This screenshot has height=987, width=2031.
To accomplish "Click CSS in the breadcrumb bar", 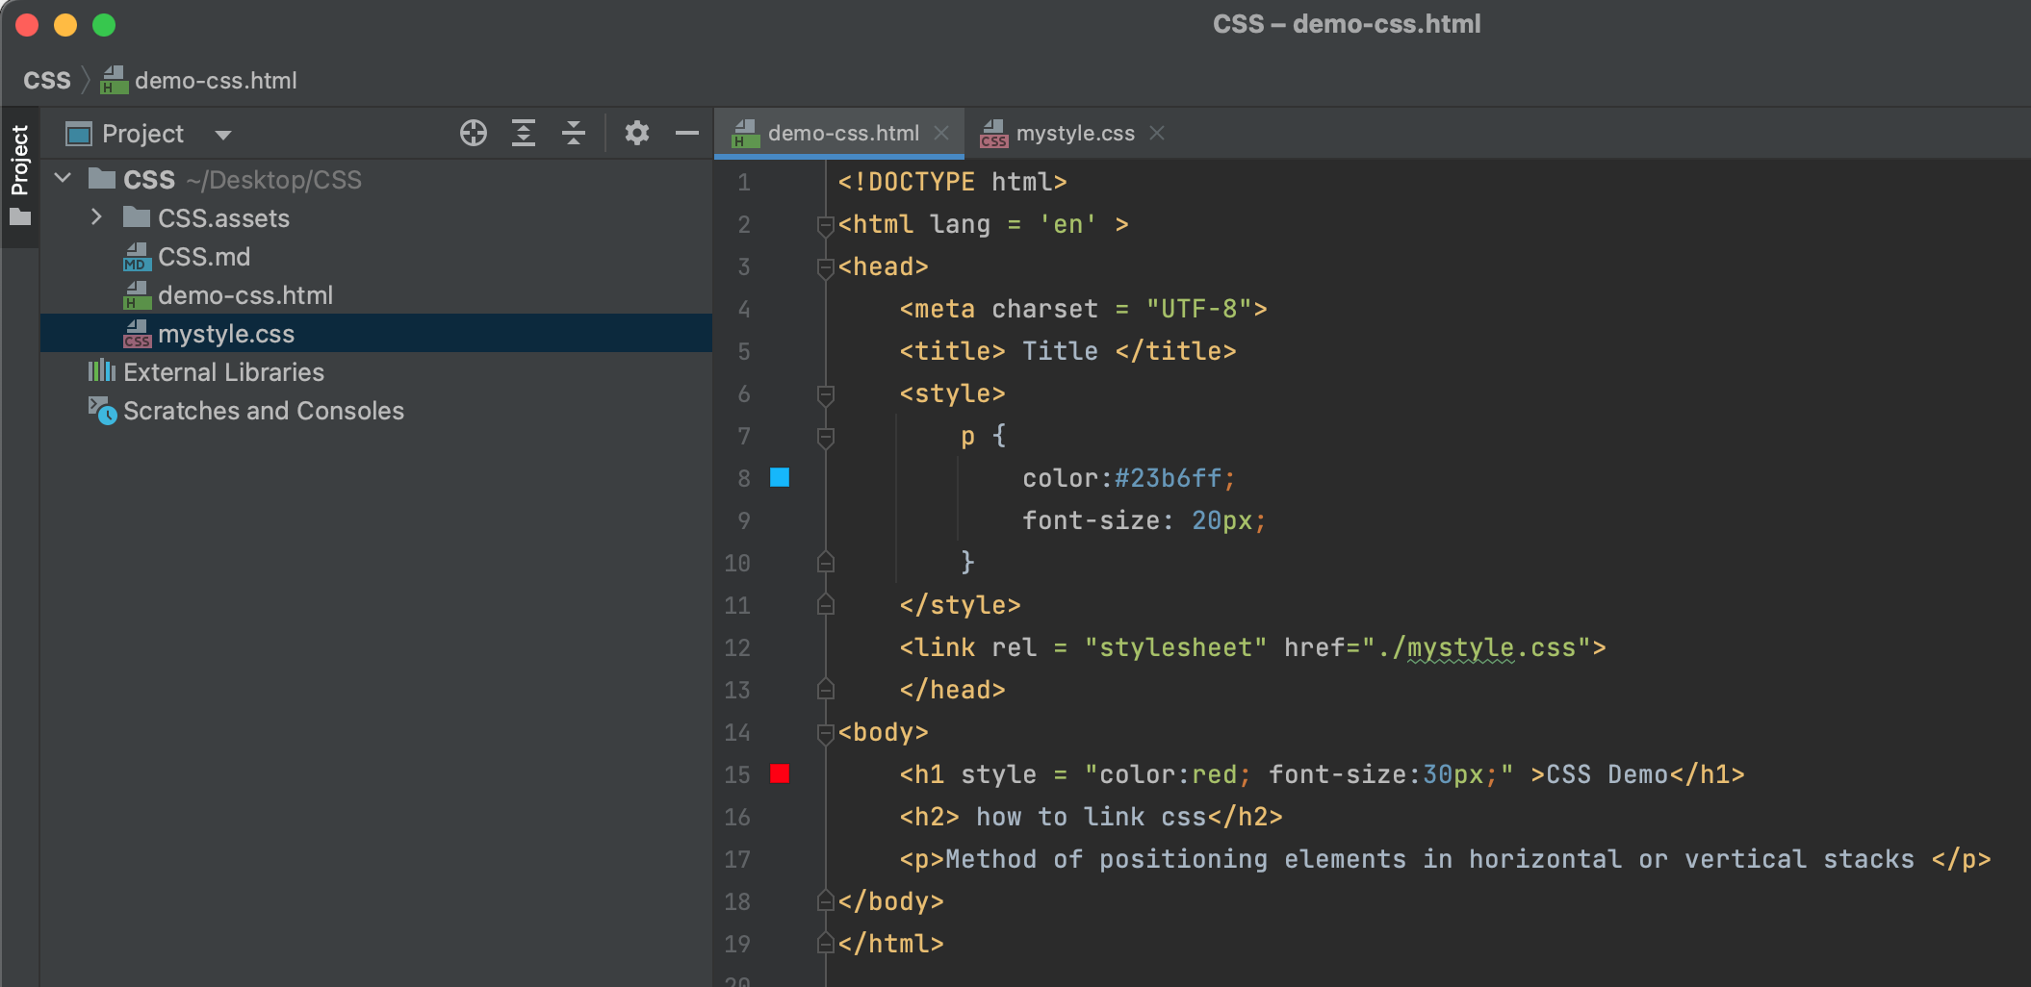I will click(x=47, y=80).
